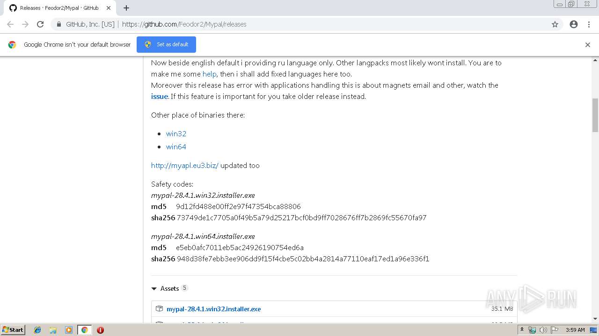Click the mypal-28.4.1.win64.installer.exe heading text

click(203, 236)
